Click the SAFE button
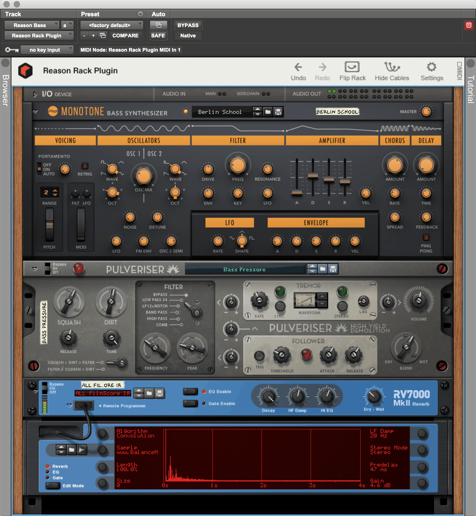 coord(158,35)
